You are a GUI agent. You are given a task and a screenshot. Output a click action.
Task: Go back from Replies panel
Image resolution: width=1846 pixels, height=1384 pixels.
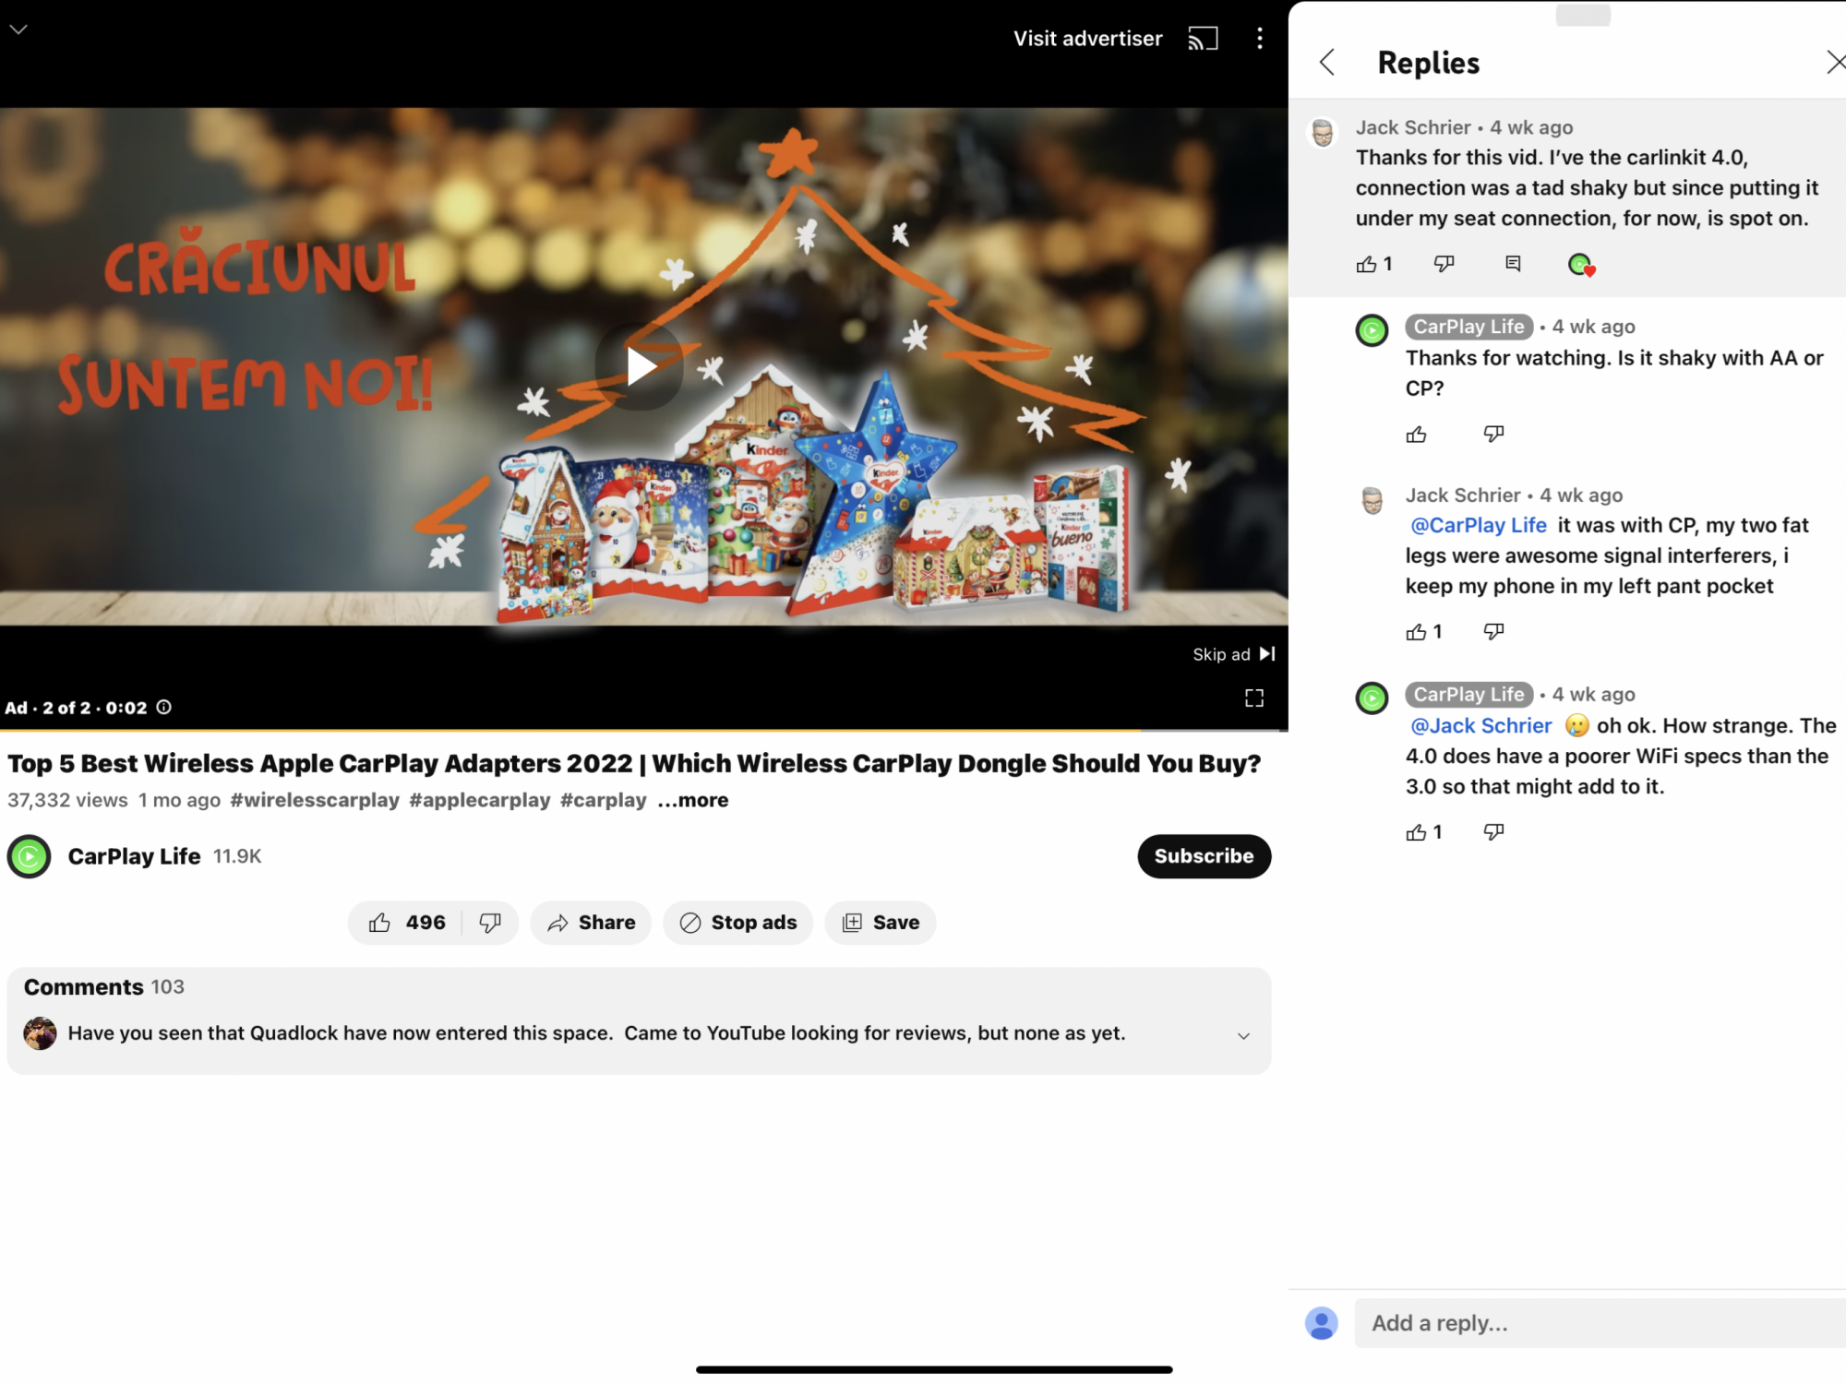point(1327,63)
